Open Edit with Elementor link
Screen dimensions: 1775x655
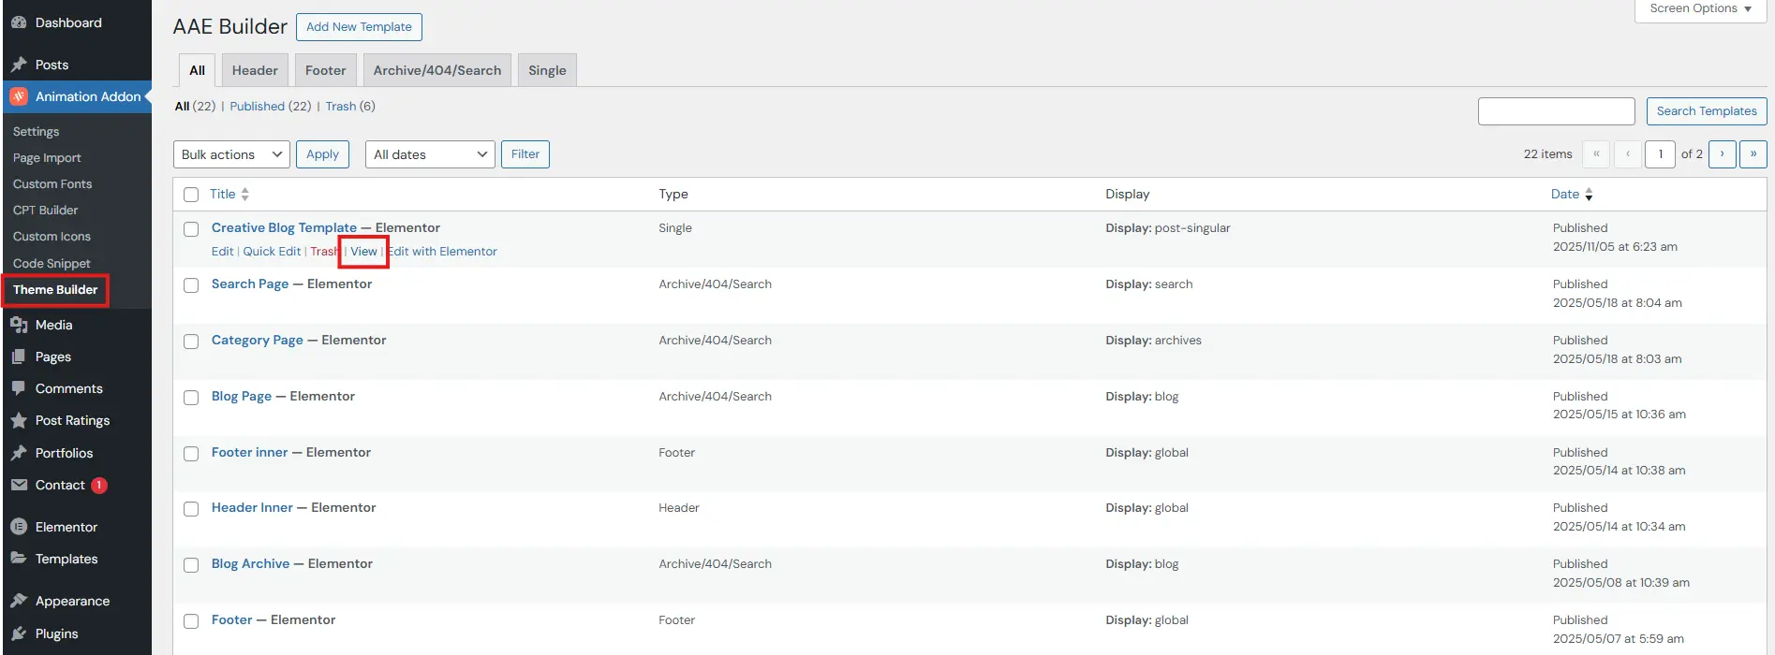(444, 252)
